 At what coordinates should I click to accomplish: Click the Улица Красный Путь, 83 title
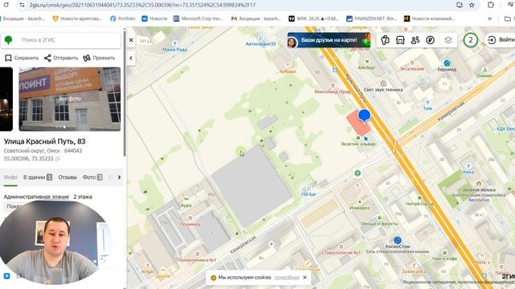tap(45, 141)
